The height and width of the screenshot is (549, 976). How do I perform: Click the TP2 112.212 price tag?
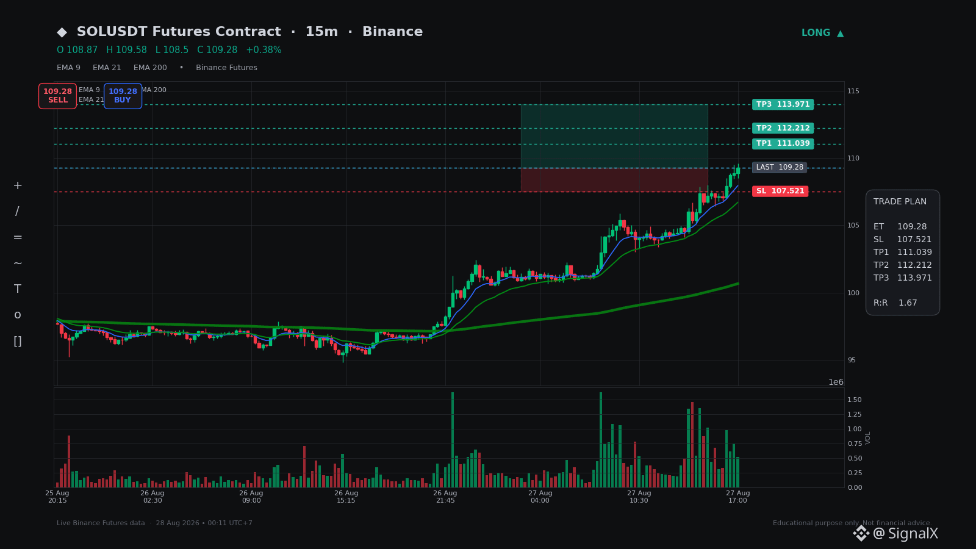click(783, 128)
